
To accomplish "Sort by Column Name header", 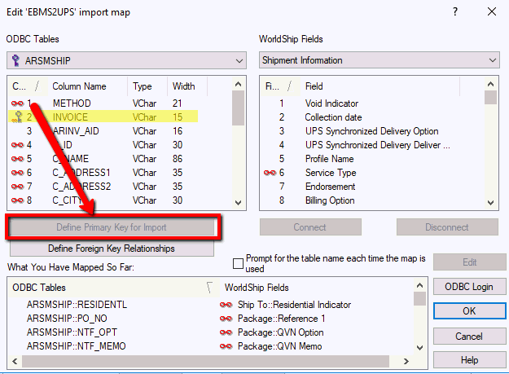I will [x=79, y=86].
